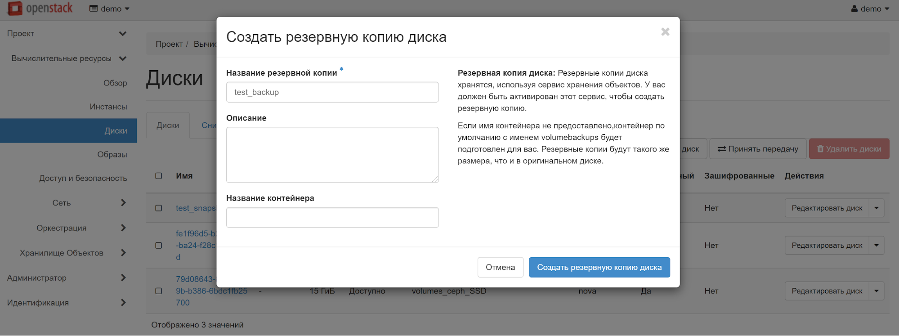Expand the Идентификация sidebar section
The width and height of the screenshot is (899, 336).
pos(67,303)
